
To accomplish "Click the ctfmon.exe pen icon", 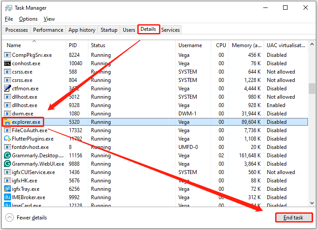I will tap(8, 88).
